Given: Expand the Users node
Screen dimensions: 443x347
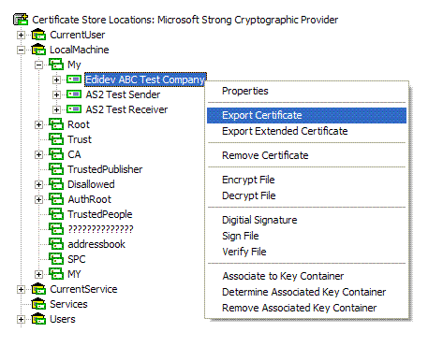Looking at the screenshot, I should [x=21, y=319].
